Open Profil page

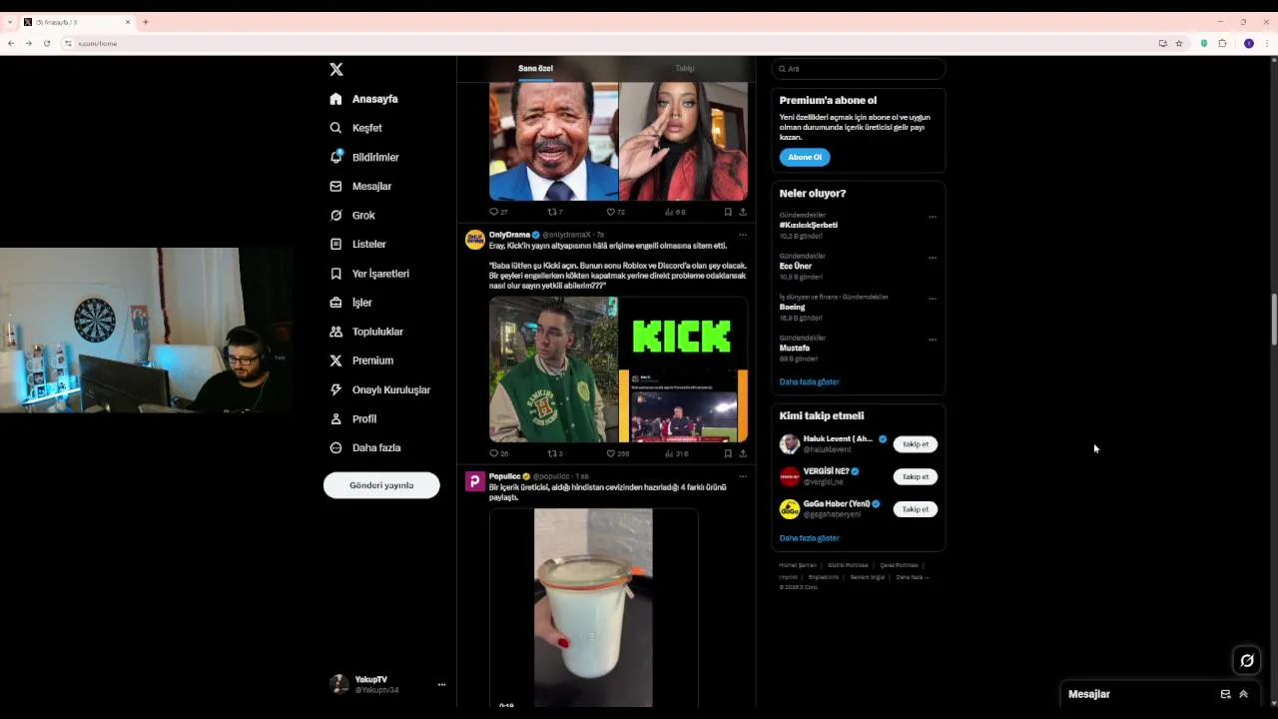pyautogui.click(x=352, y=418)
